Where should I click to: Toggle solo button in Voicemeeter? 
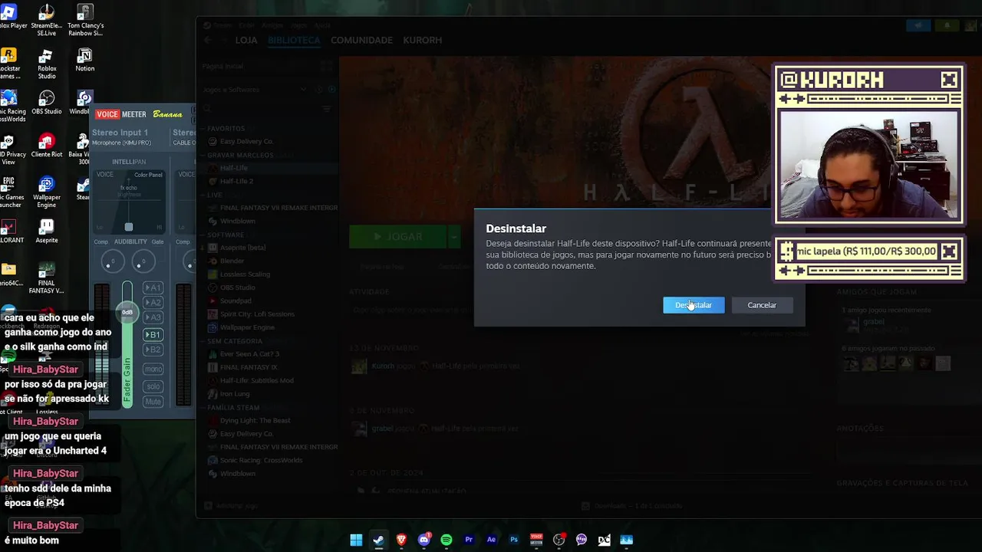click(x=153, y=386)
